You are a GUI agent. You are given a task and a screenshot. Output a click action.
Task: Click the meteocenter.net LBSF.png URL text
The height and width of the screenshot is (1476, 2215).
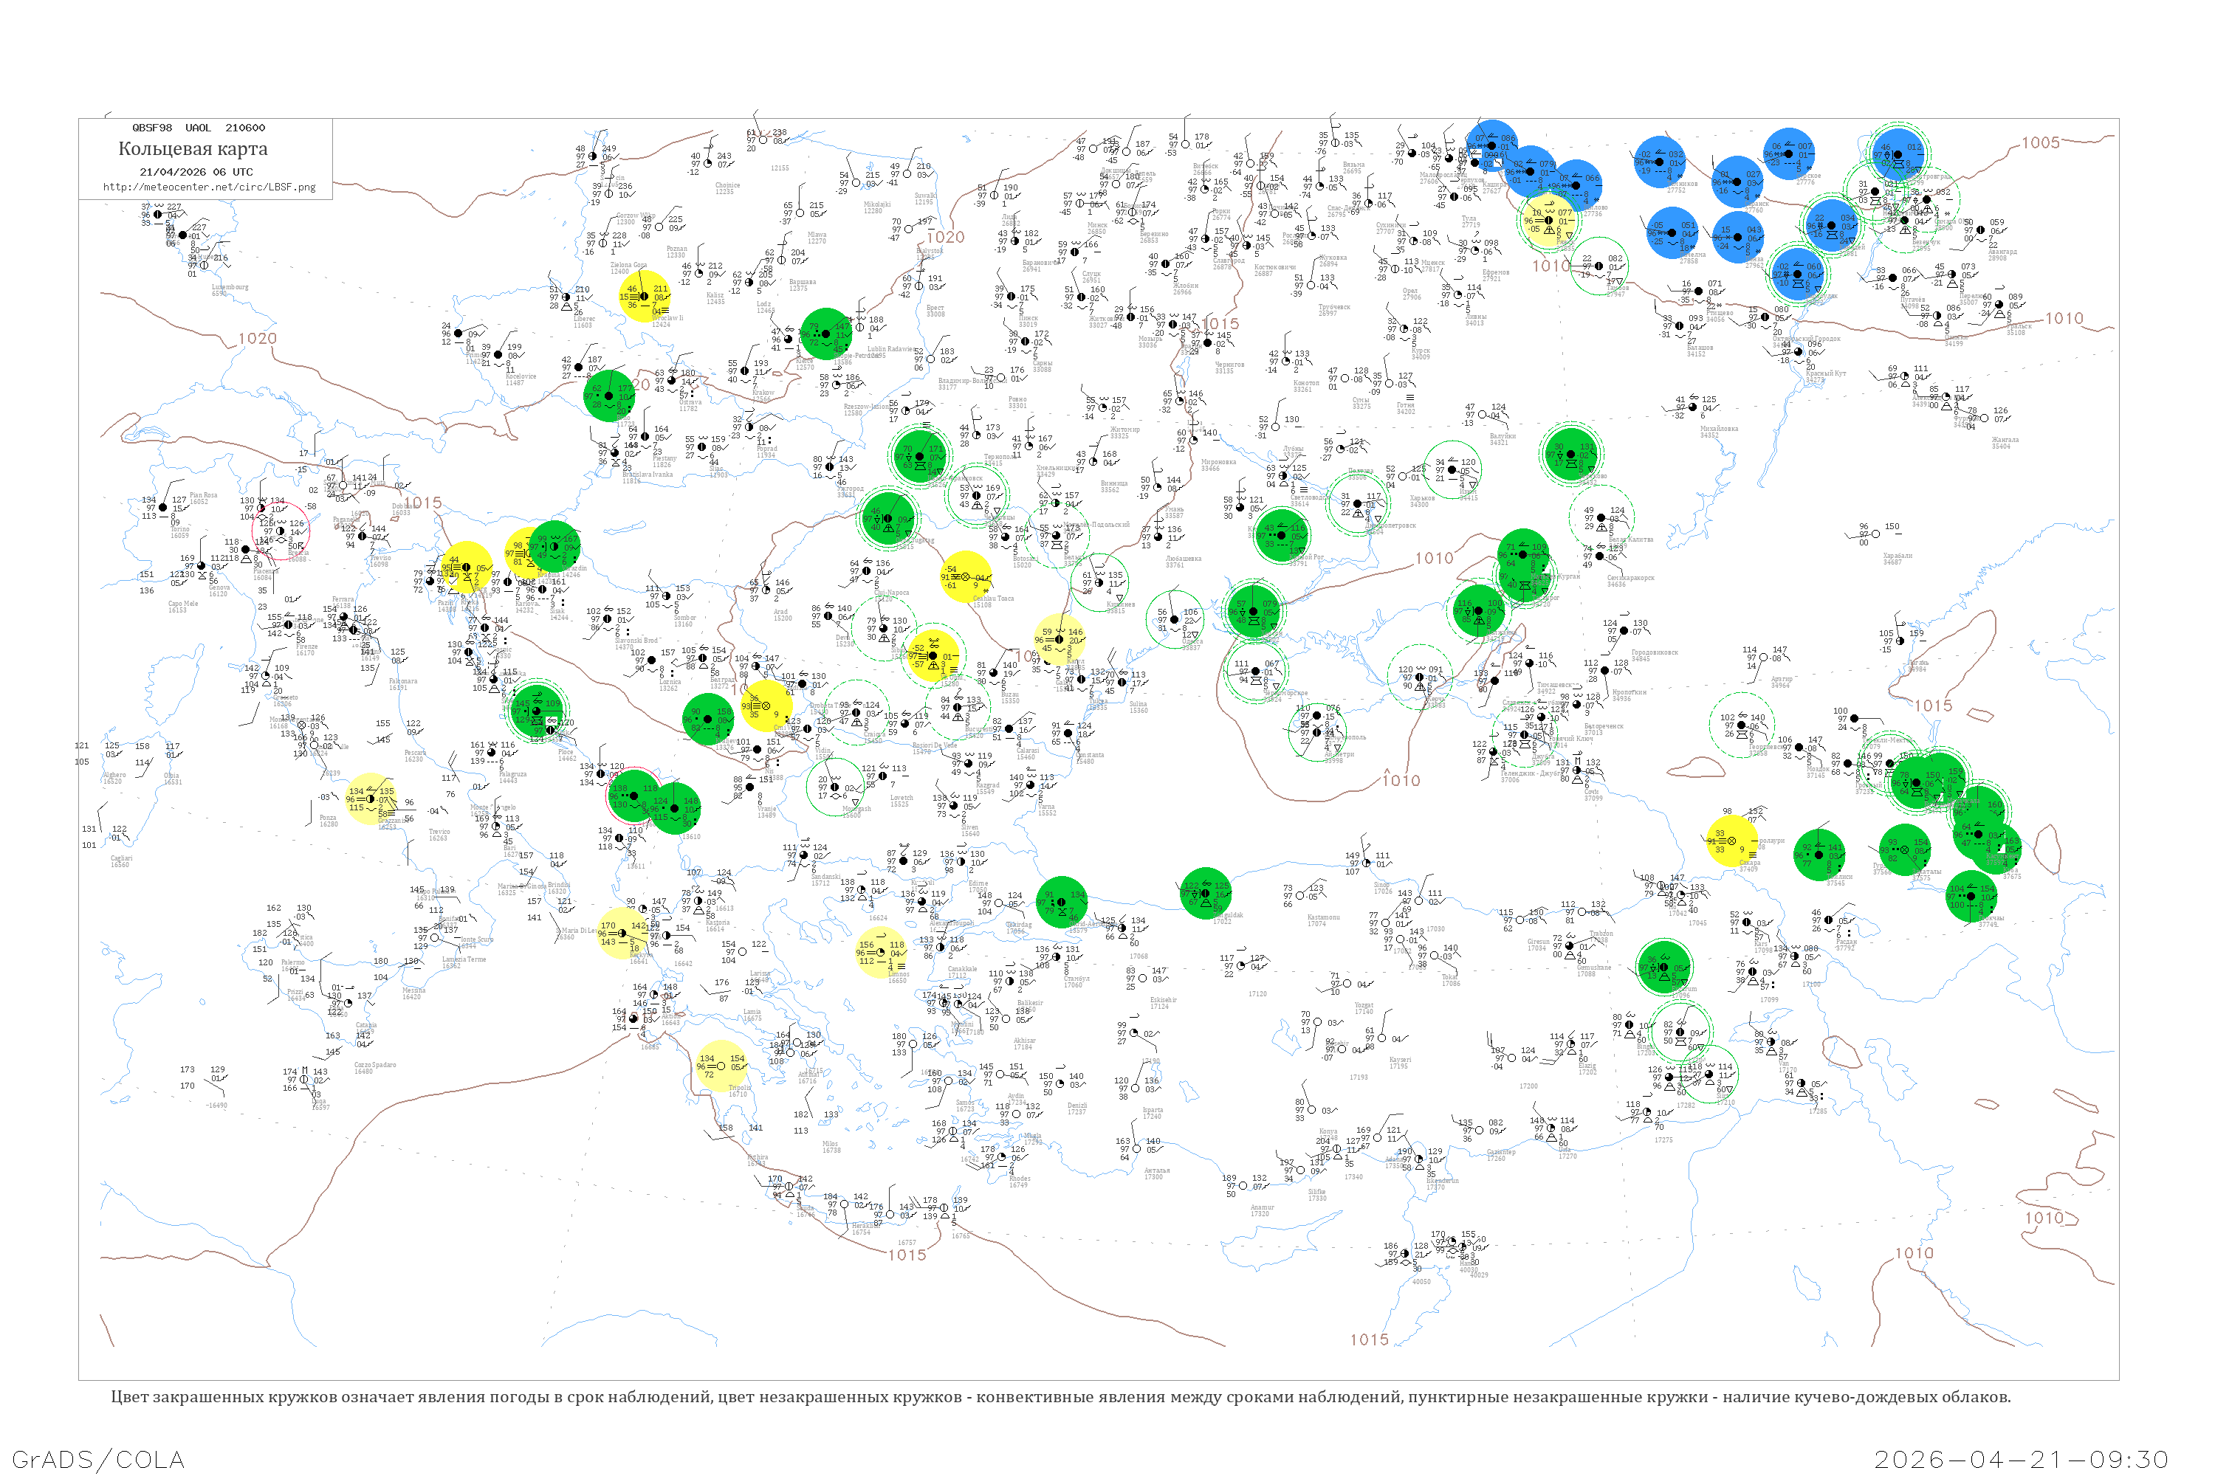pyautogui.click(x=209, y=187)
